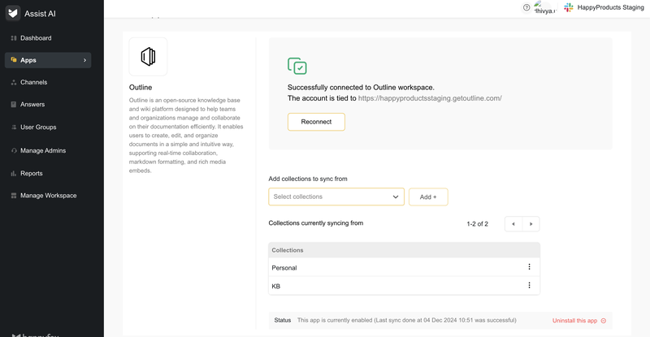Expand the Apps chevron arrow

(85, 60)
